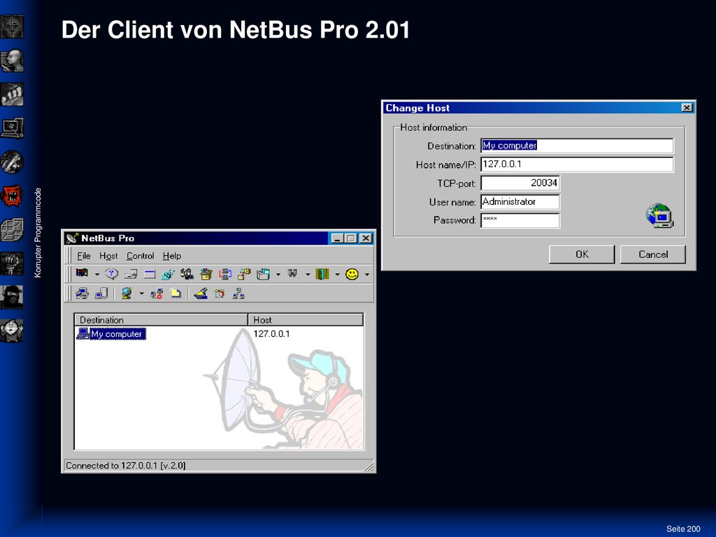This screenshot has height=537, width=716.
Task: Maximize the NetBus Pro window
Action: pos(351,238)
